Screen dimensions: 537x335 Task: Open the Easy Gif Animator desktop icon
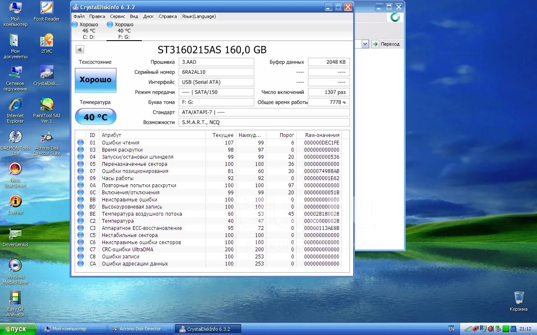coord(16,304)
